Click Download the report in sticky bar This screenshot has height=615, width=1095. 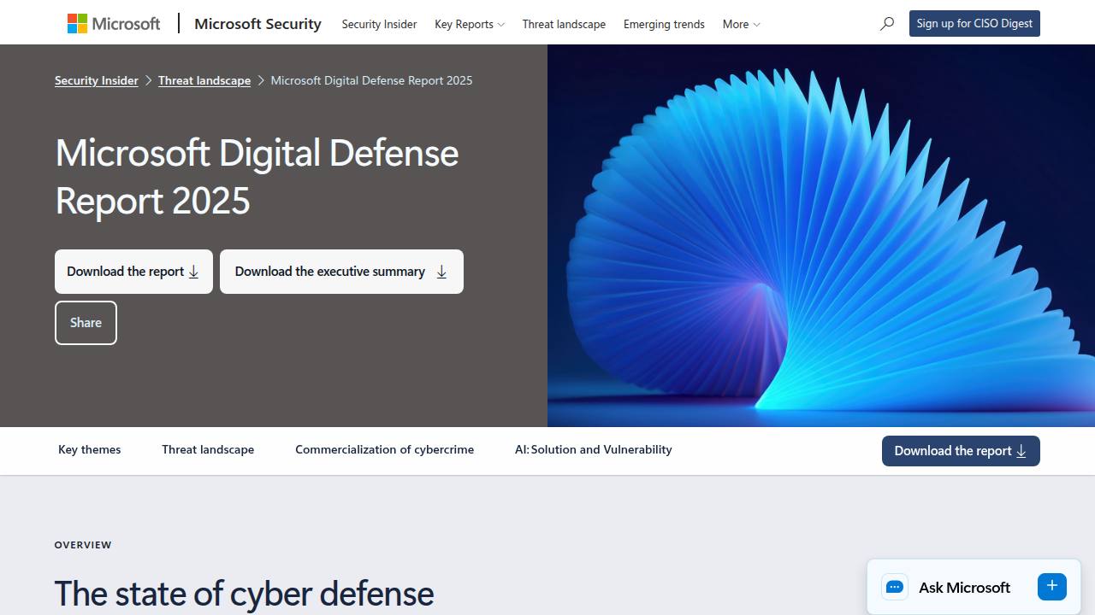coord(961,451)
